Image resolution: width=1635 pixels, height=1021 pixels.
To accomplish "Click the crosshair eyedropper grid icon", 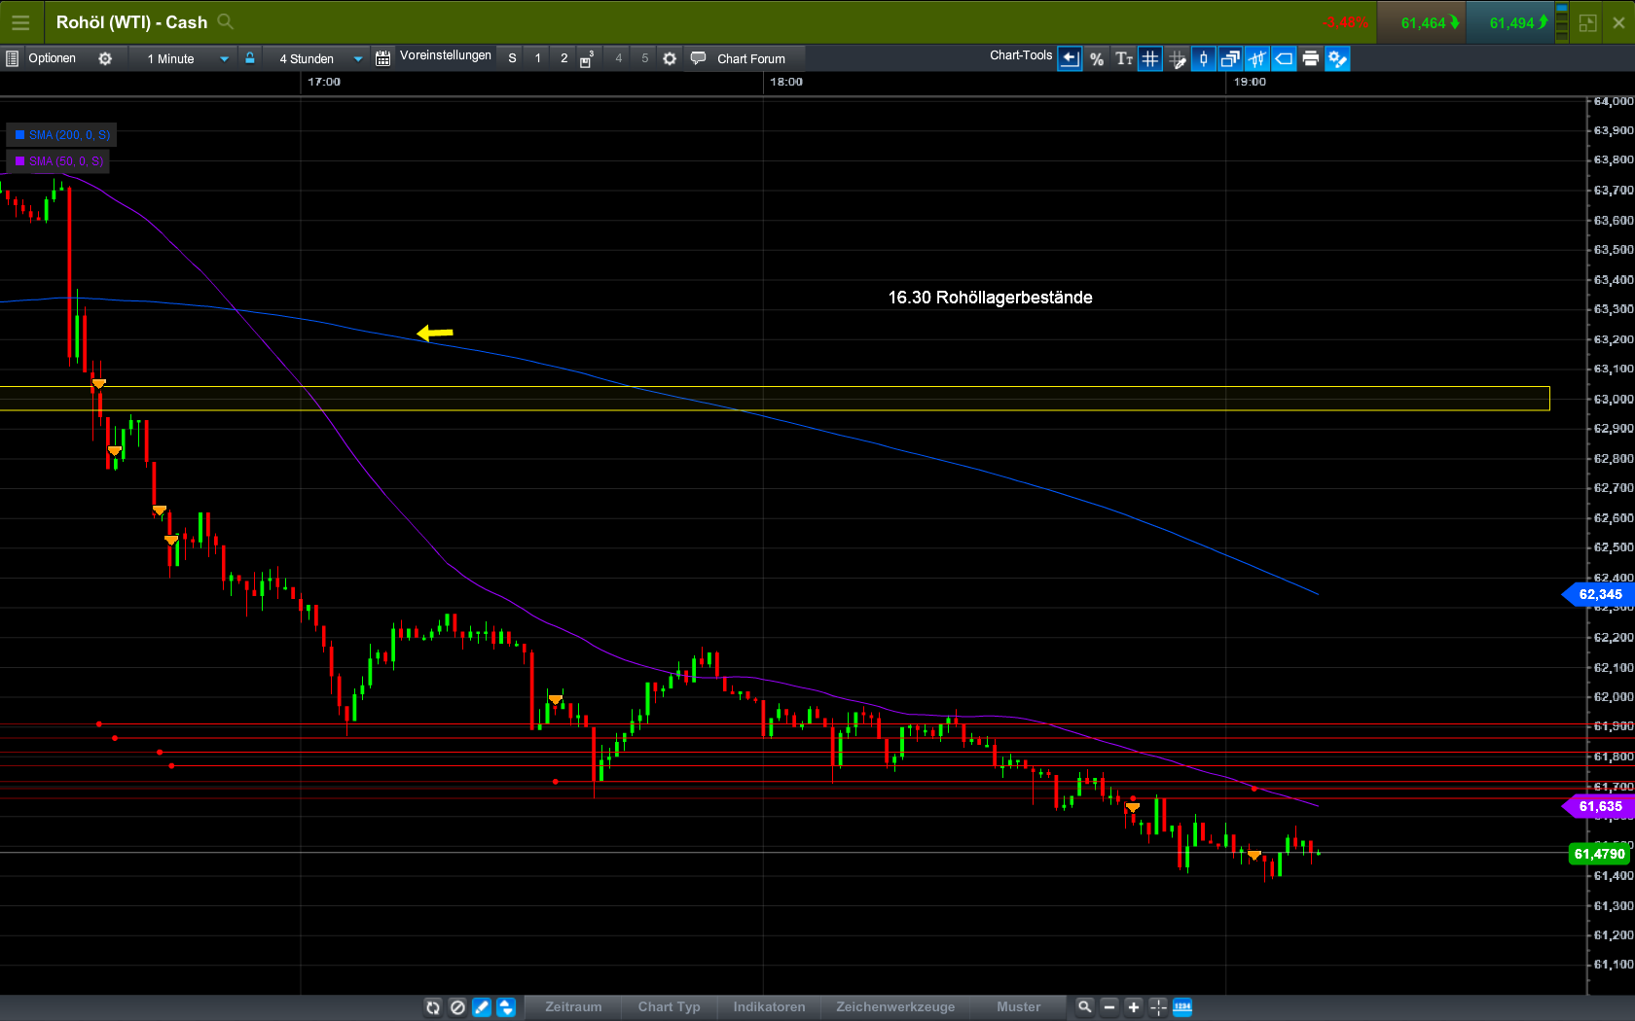I will (1179, 58).
